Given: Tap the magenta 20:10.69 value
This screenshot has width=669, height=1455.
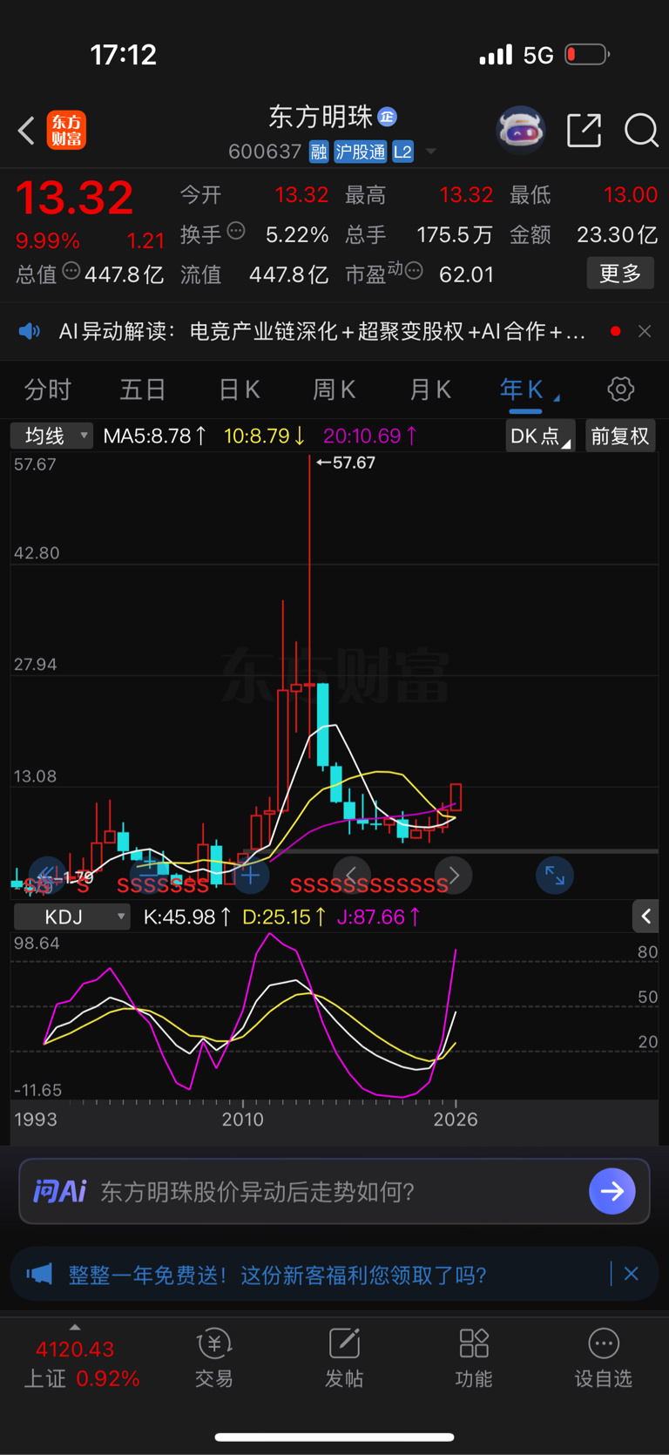Looking at the screenshot, I should [x=371, y=436].
